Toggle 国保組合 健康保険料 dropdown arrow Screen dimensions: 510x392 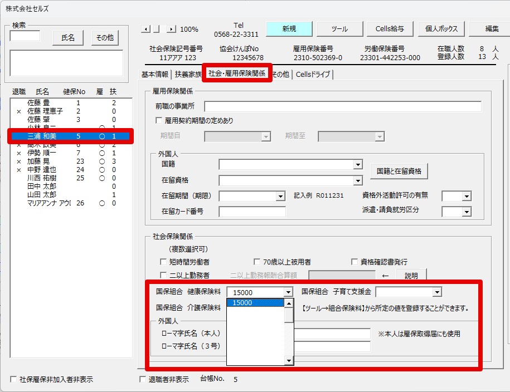tap(288, 292)
